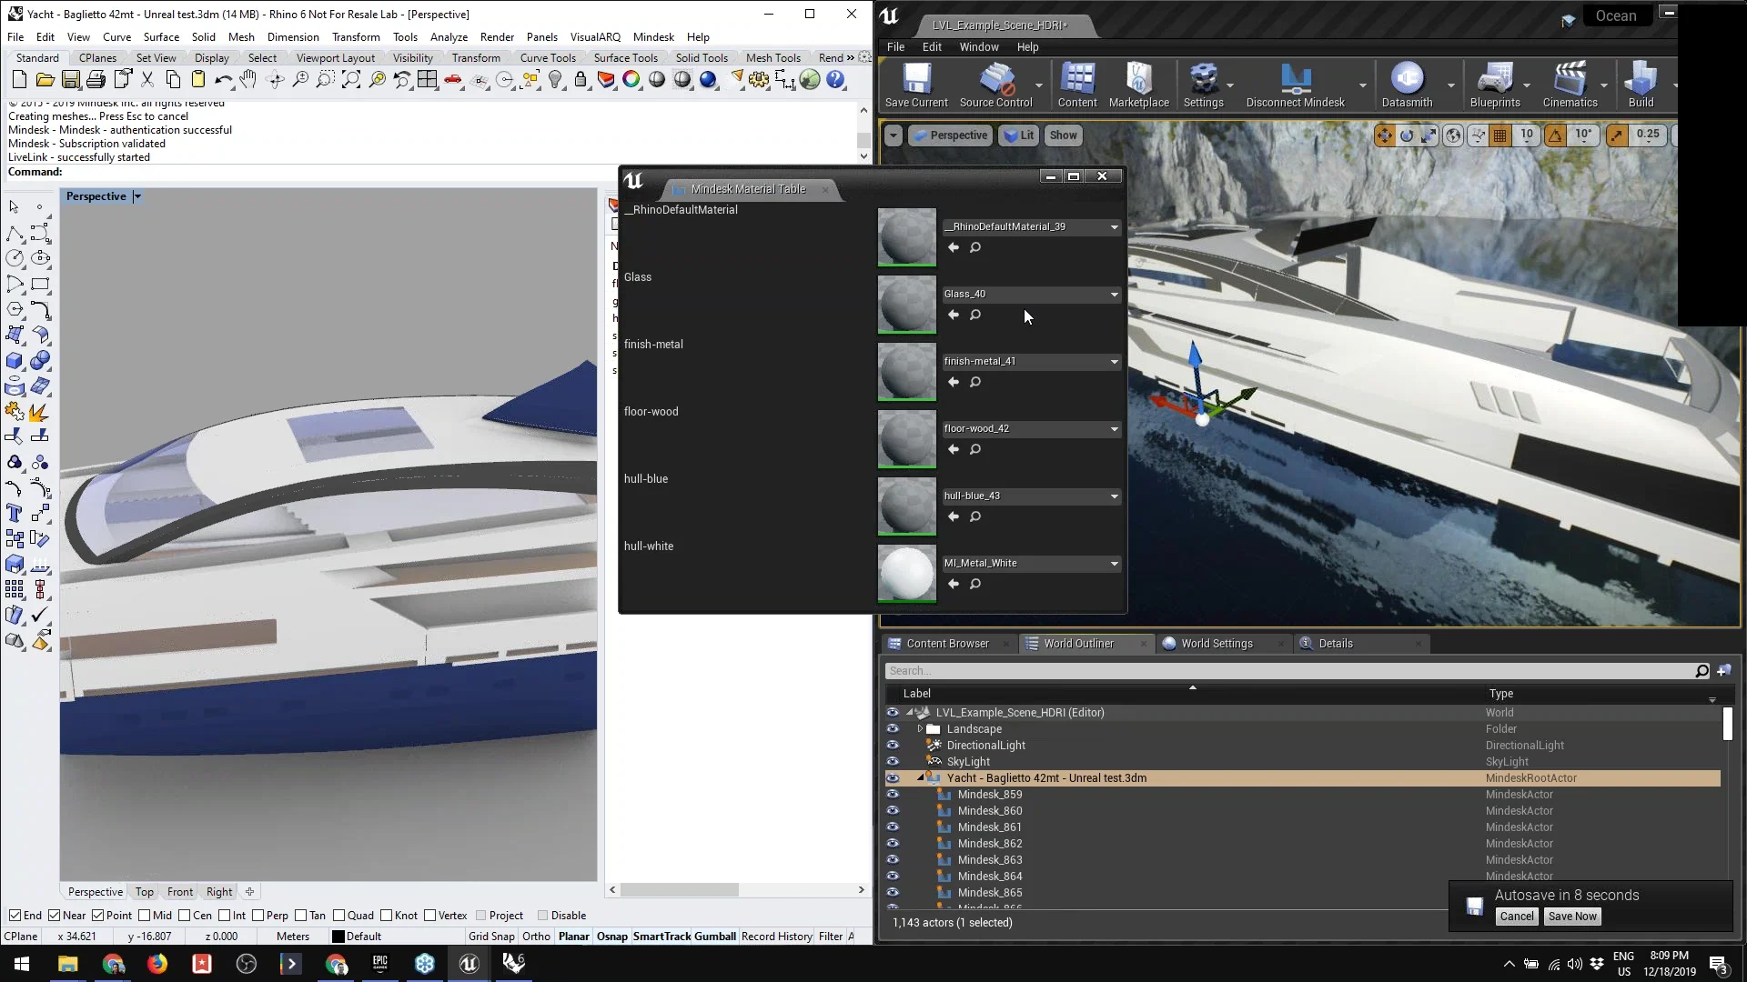Expand the Glass_40 material dropdown selector
Image resolution: width=1747 pixels, height=982 pixels.
tap(1114, 294)
